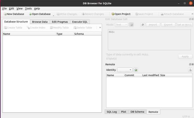The image size is (194, 118).
Task: Click the Apply button
Action: point(185,56)
